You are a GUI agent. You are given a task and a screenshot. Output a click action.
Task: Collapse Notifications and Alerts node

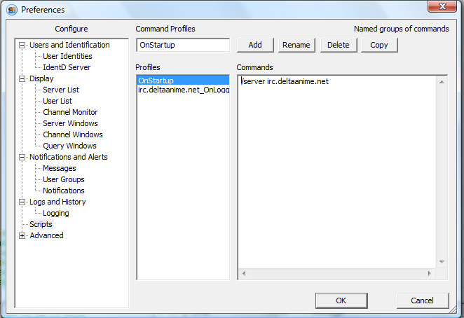(x=22, y=158)
